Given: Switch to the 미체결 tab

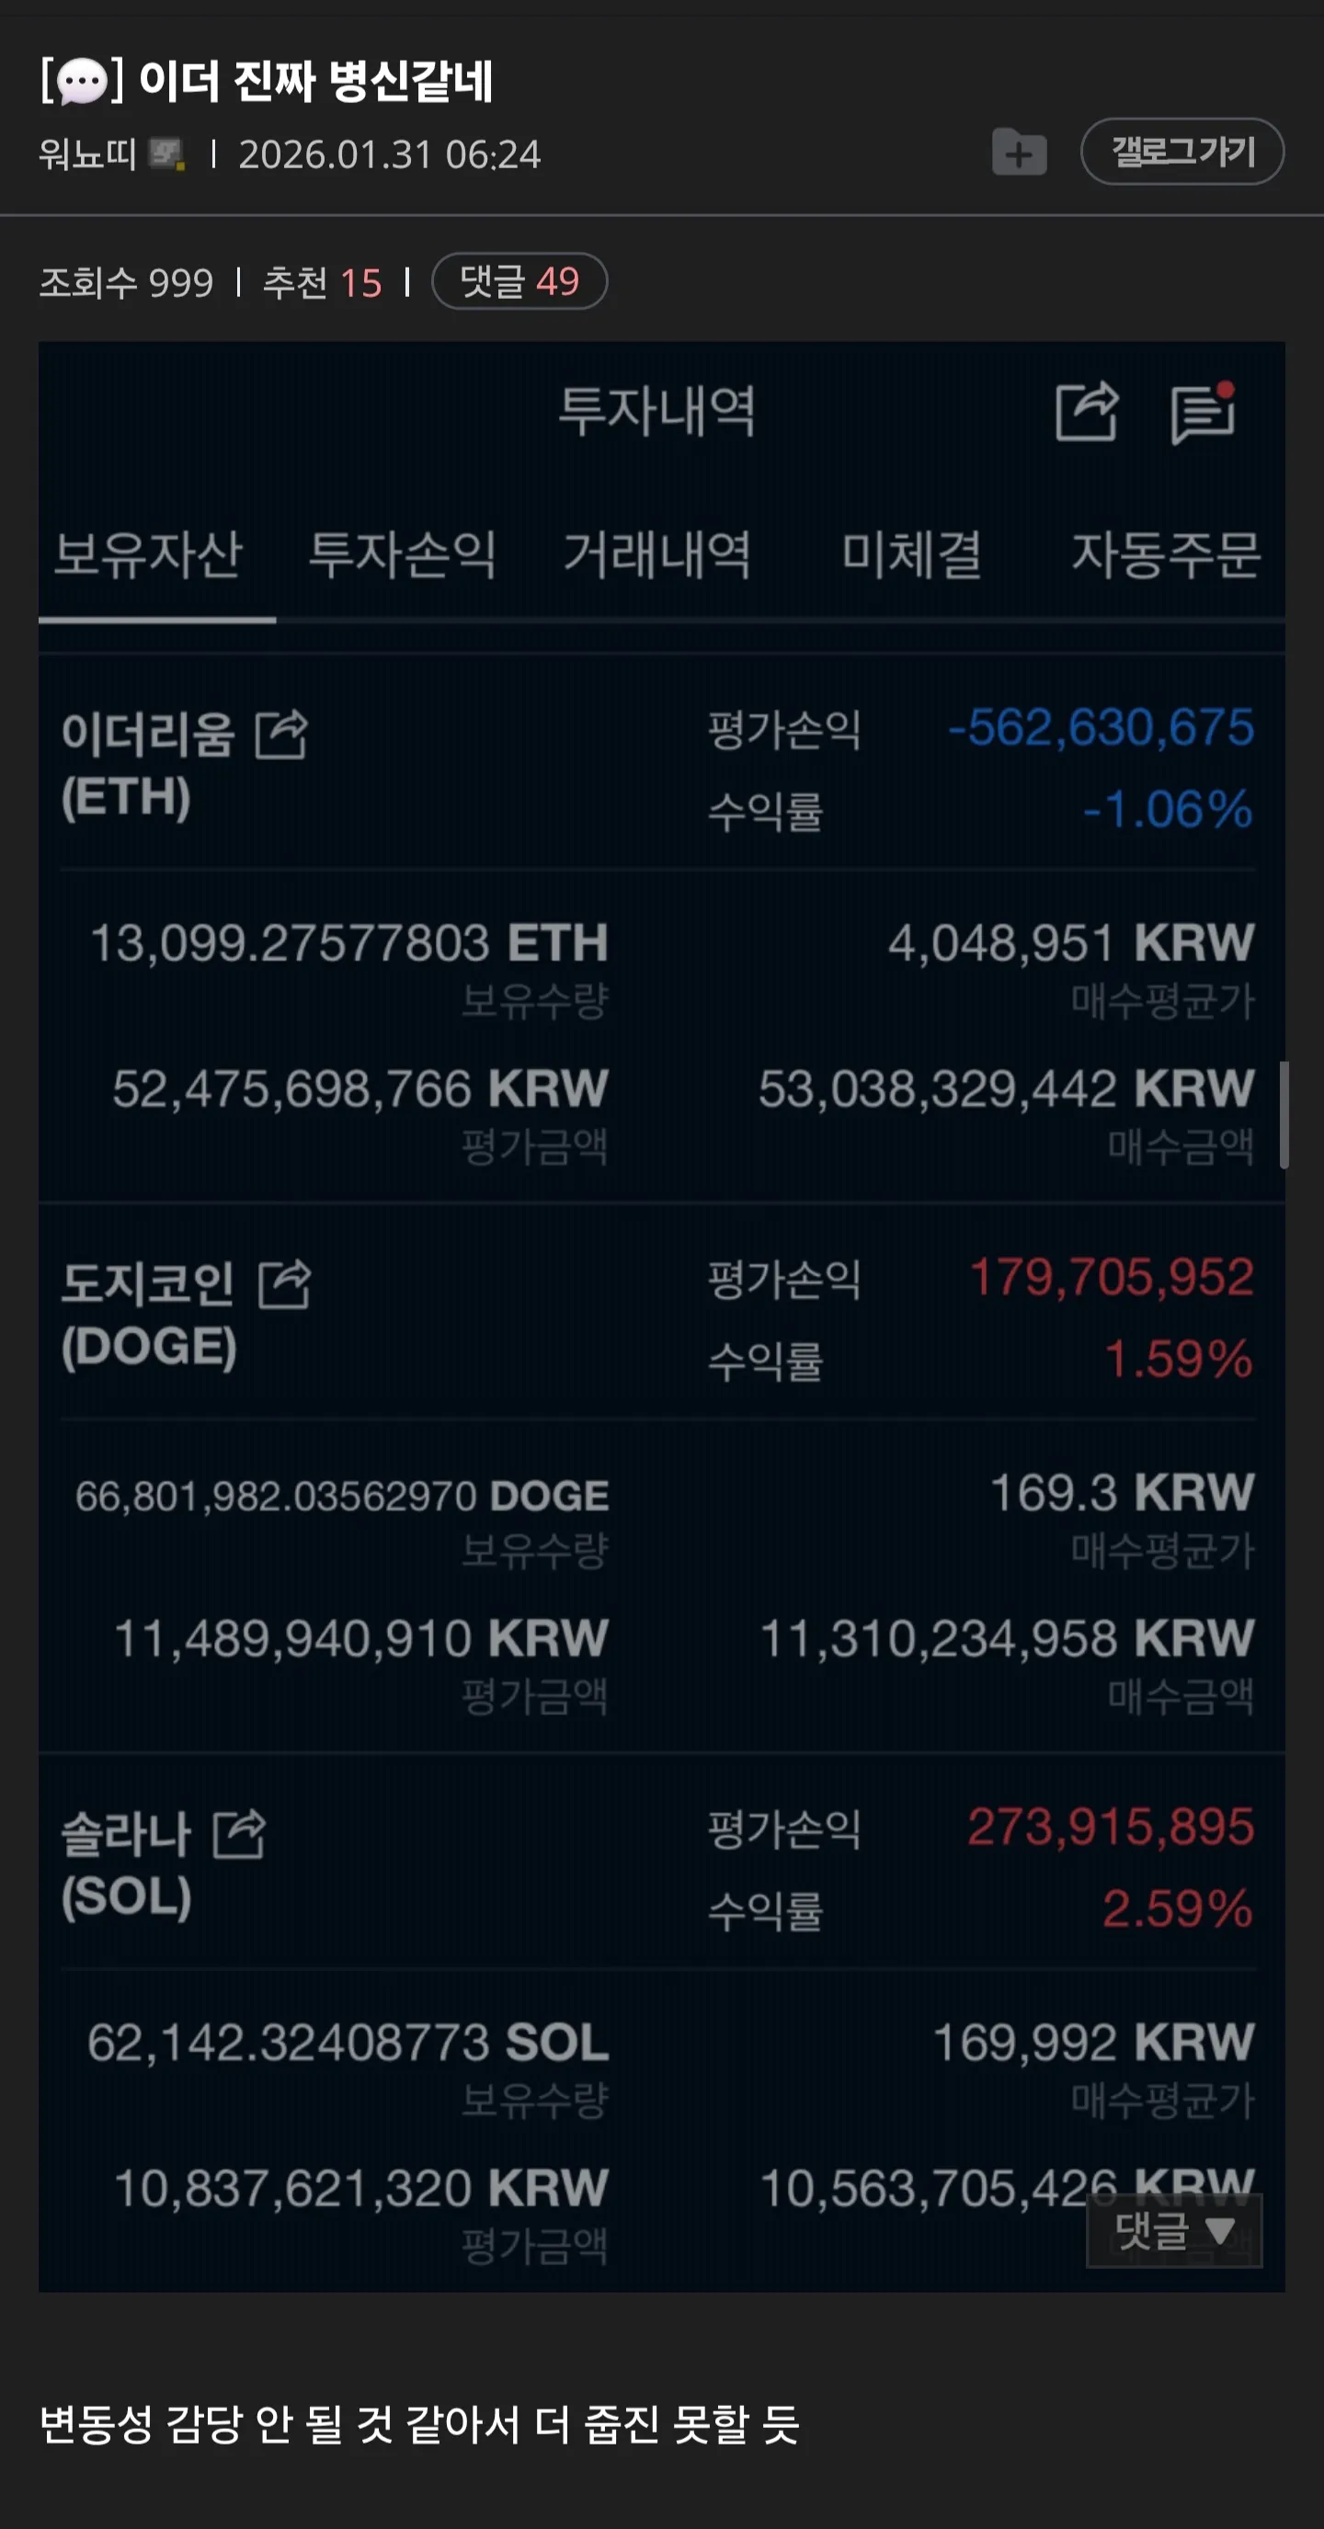Looking at the screenshot, I should (x=911, y=554).
